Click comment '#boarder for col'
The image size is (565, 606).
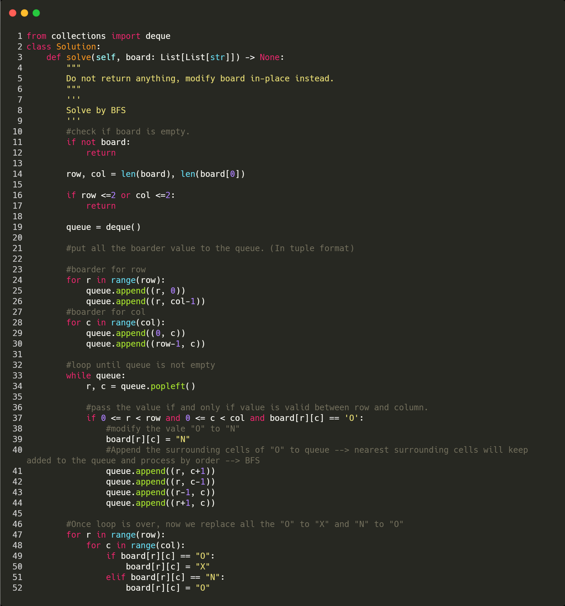(x=106, y=312)
